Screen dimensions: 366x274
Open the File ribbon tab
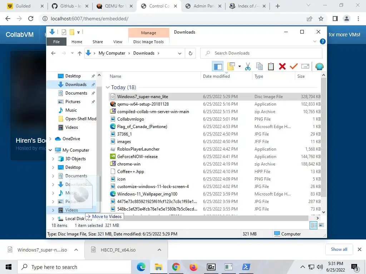pyautogui.click(x=56, y=42)
